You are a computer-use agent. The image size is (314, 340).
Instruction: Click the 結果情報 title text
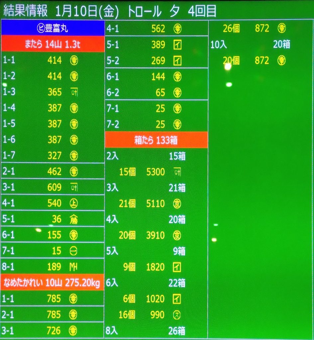[x=25, y=11]
